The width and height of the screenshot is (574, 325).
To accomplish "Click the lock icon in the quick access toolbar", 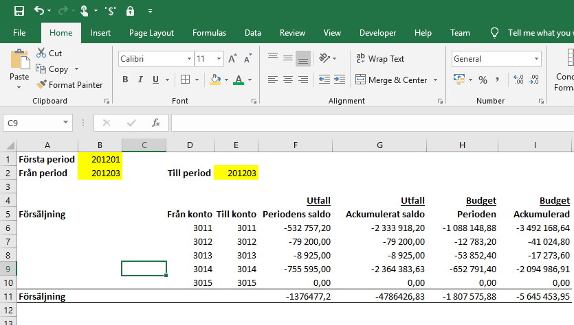I will [130, 11].
